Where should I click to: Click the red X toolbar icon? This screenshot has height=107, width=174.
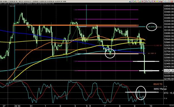[x=172, y=1]
